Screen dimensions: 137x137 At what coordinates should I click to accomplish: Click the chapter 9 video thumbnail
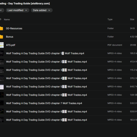[x=2, y=120]
